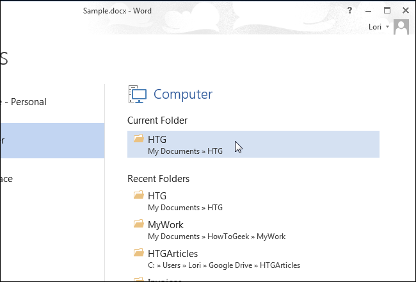Click the folder icon beside HTGArticles
This screenshot has width=416, height=282.
[x=139, y=253]
